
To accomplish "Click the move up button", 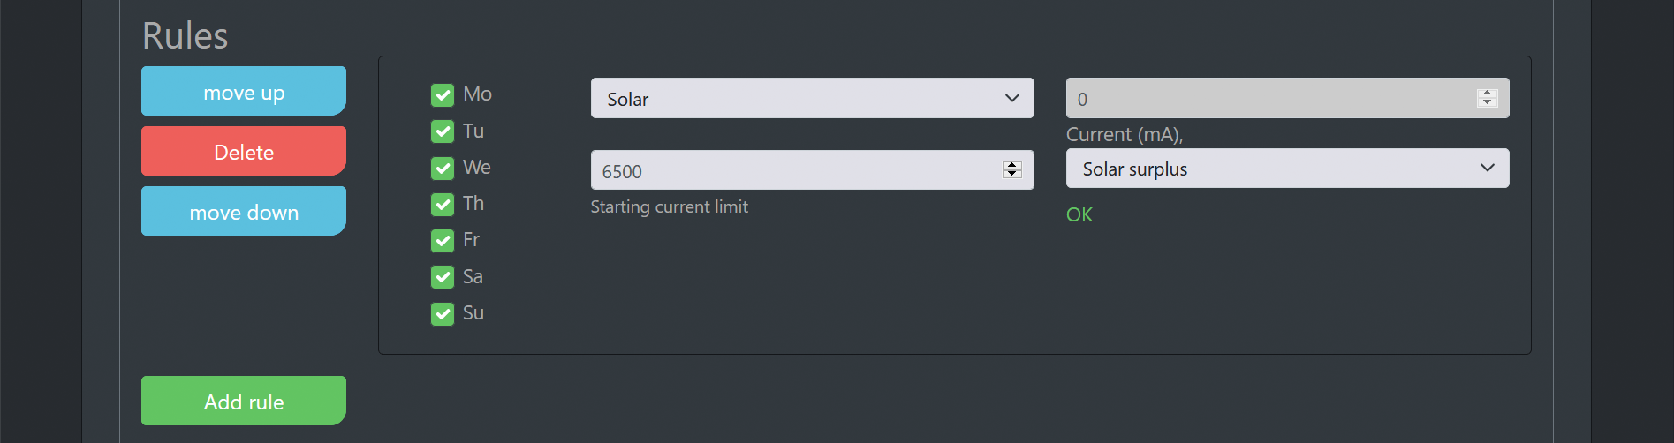I will (244, 92).
